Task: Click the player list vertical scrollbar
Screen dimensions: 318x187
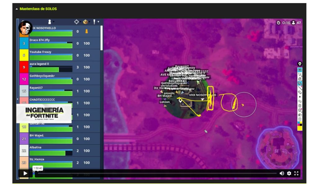Action: 102,38
